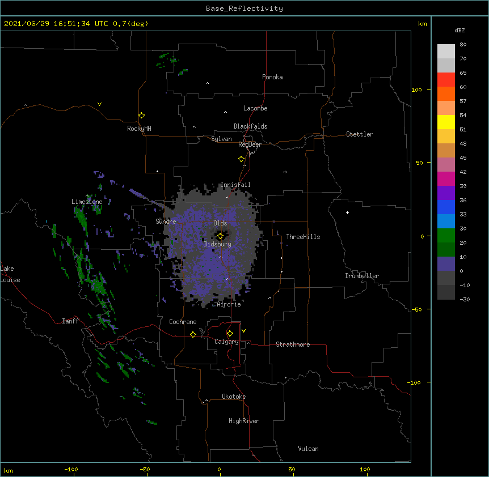
Task: Click the ThreeHills label
Action: (x=303, y=237)
